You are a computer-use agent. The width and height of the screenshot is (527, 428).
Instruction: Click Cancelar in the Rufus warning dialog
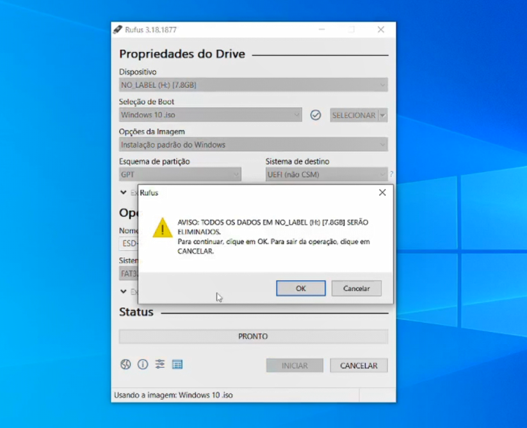click(356, 288)
